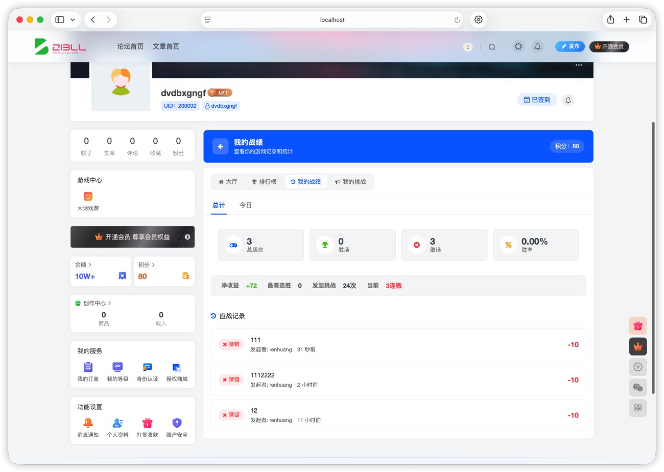664x472 pixels.
Task: Click the back arrow in 我的战绩 header
Action: pyautogui.click(x=221, y=147)
